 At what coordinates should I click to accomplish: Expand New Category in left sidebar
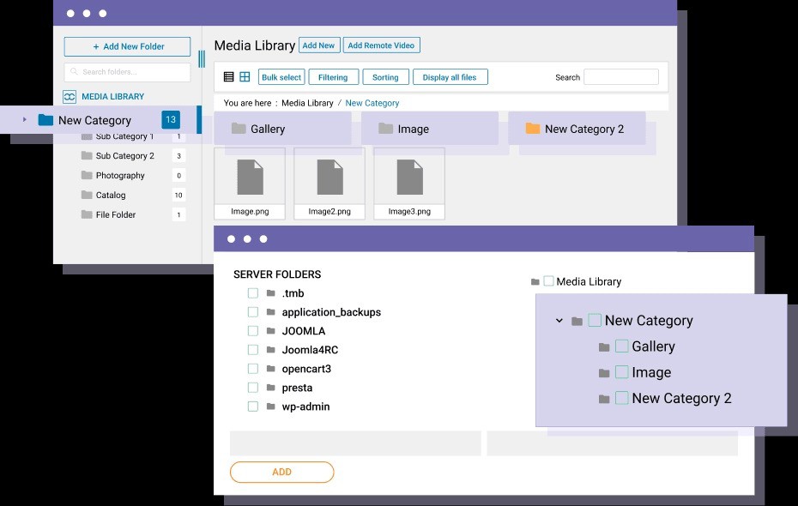point(25,120)
